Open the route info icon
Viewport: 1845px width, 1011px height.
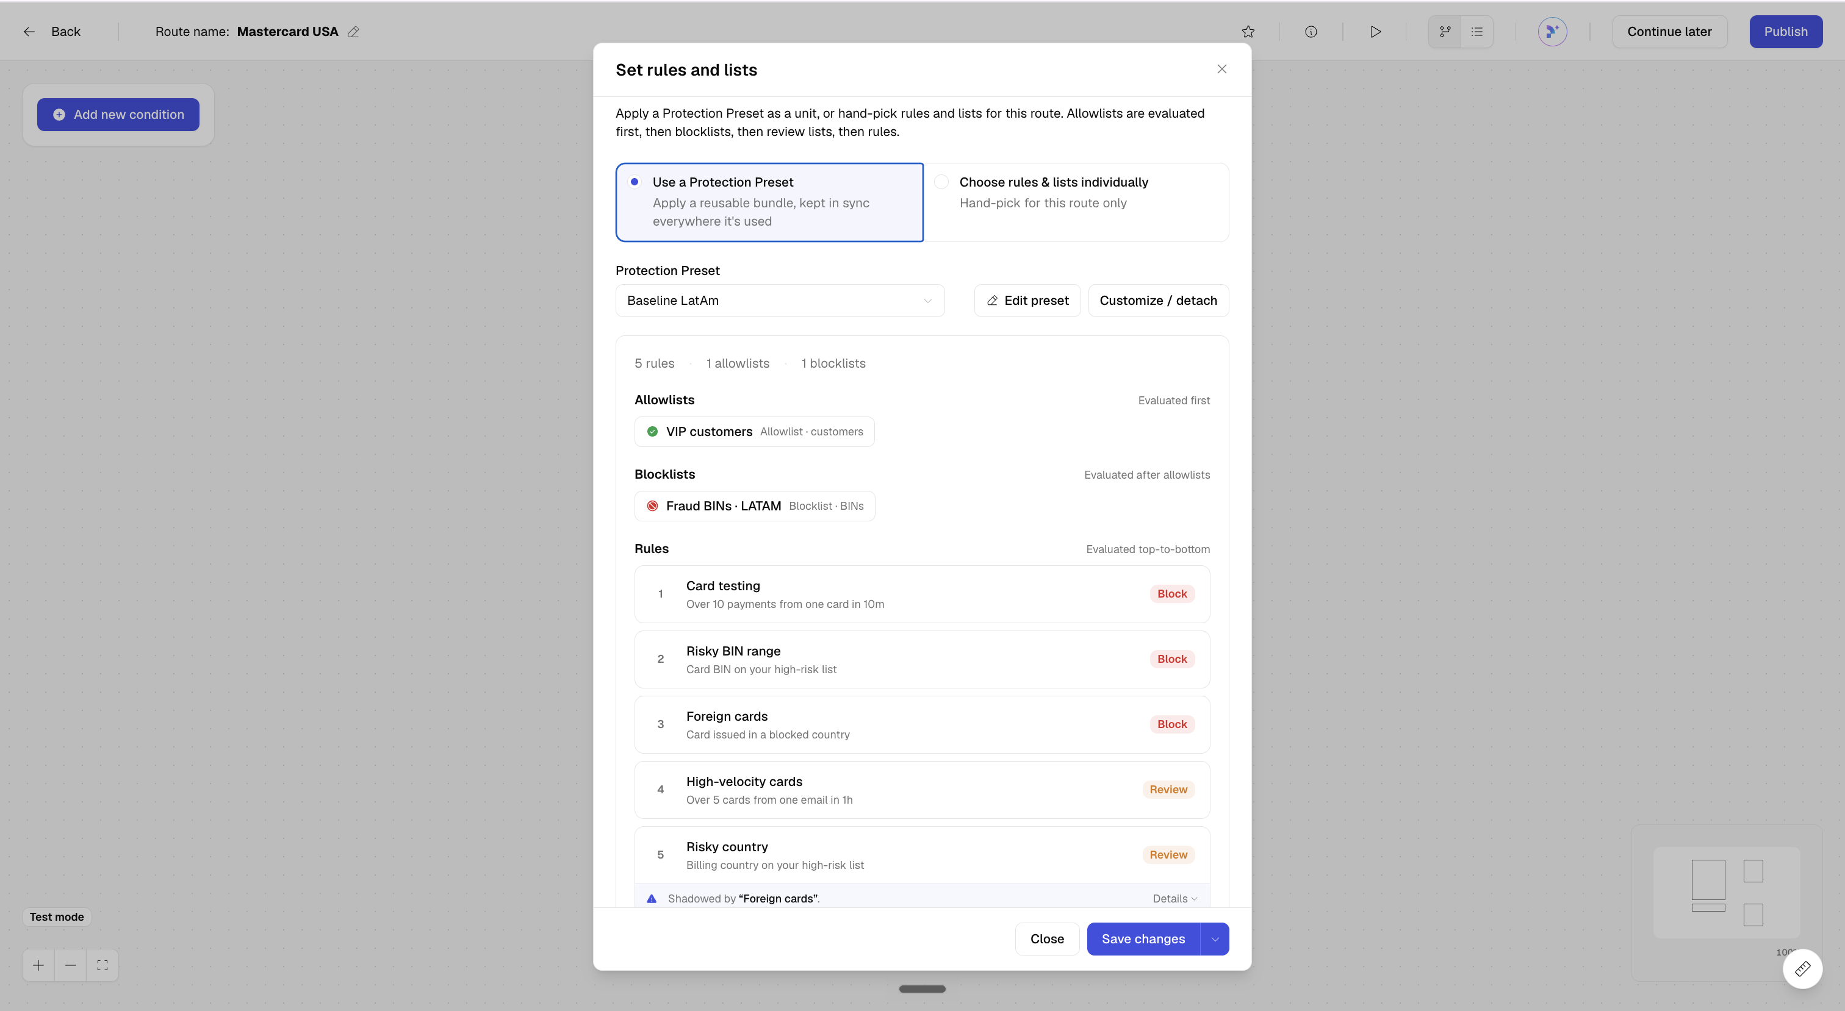click(1311, 32)
